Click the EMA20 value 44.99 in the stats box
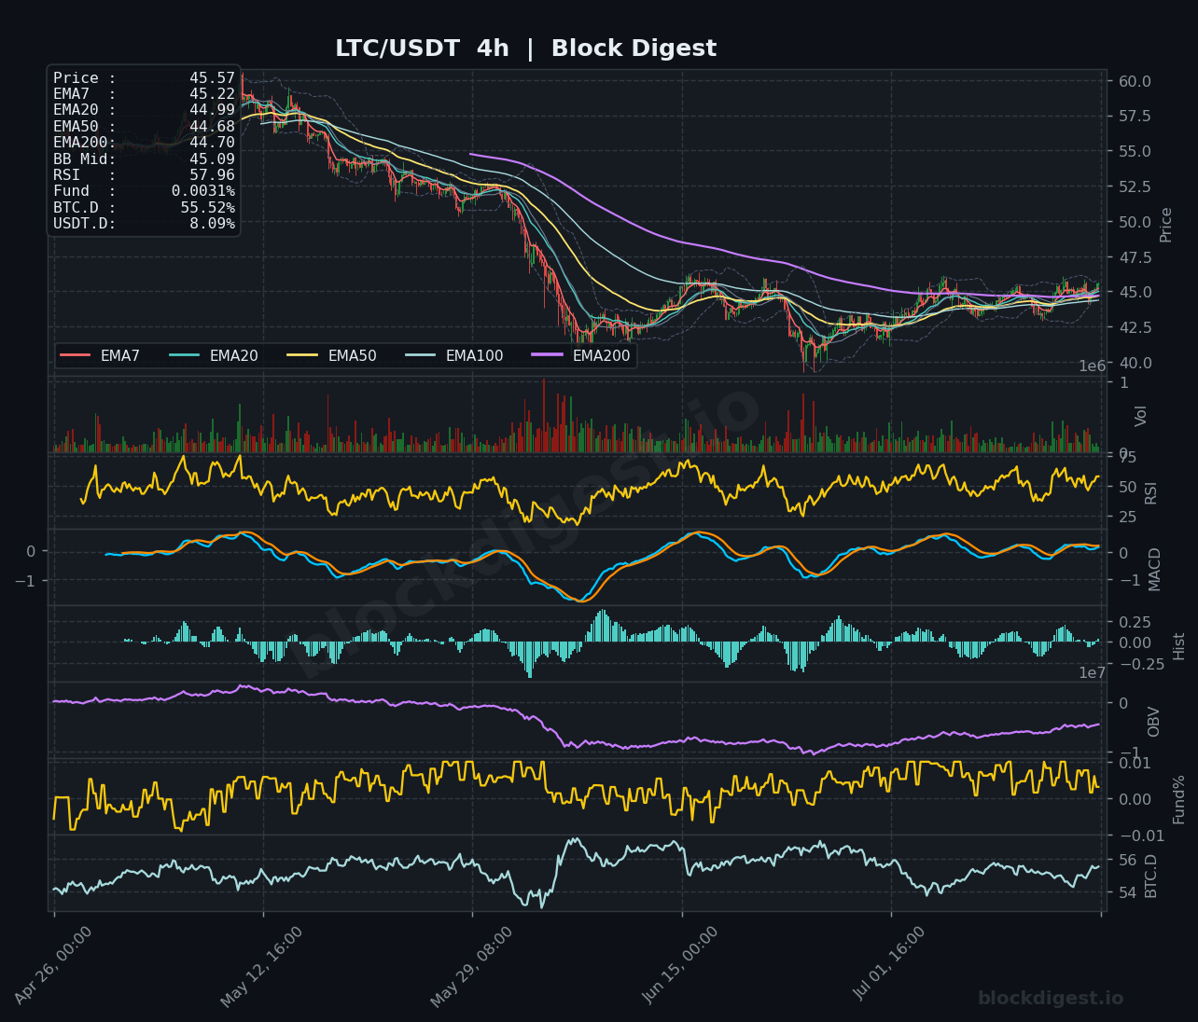This screenshot has height=1022, width=1198. [212, 110]
